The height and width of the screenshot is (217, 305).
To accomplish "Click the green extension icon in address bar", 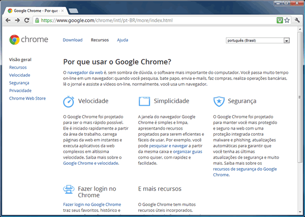I will (x=280, y=20).
